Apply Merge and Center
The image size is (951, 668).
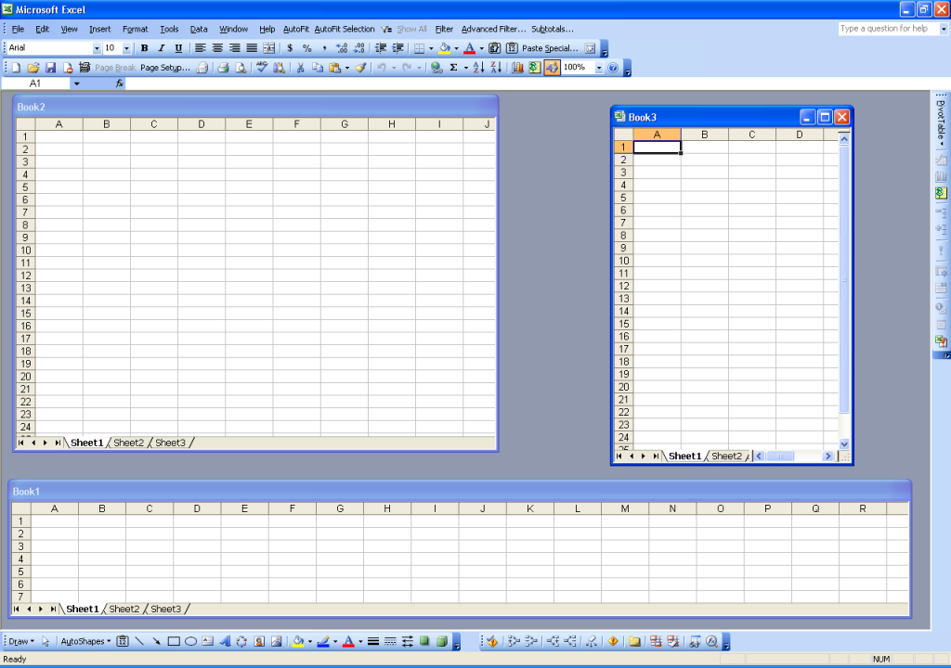[268, 48]
